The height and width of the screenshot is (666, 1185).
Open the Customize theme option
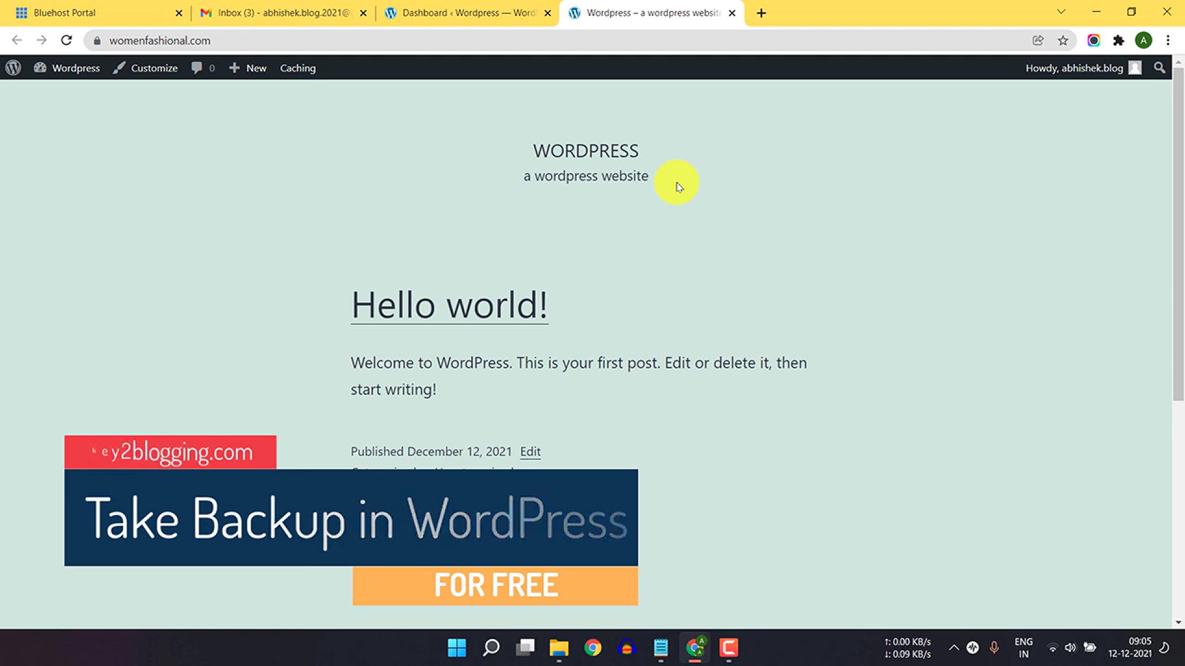click(x=146, y=68)
